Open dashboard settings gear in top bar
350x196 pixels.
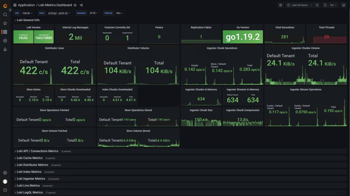[x=281, y=5]
